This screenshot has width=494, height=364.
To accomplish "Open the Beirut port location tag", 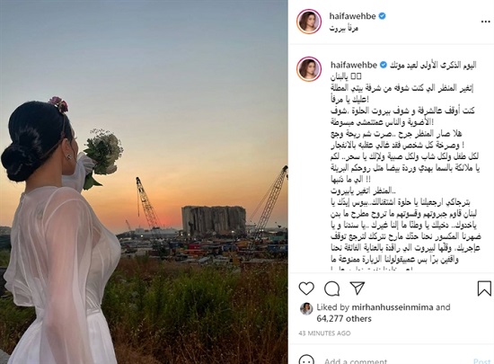I will click(344, 29).
